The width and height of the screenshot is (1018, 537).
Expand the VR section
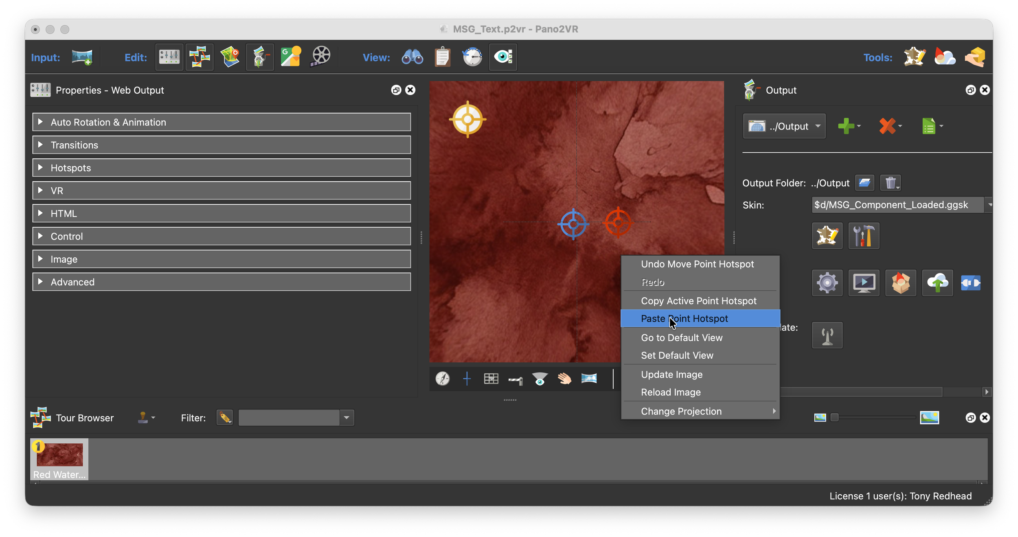(222, 191)
